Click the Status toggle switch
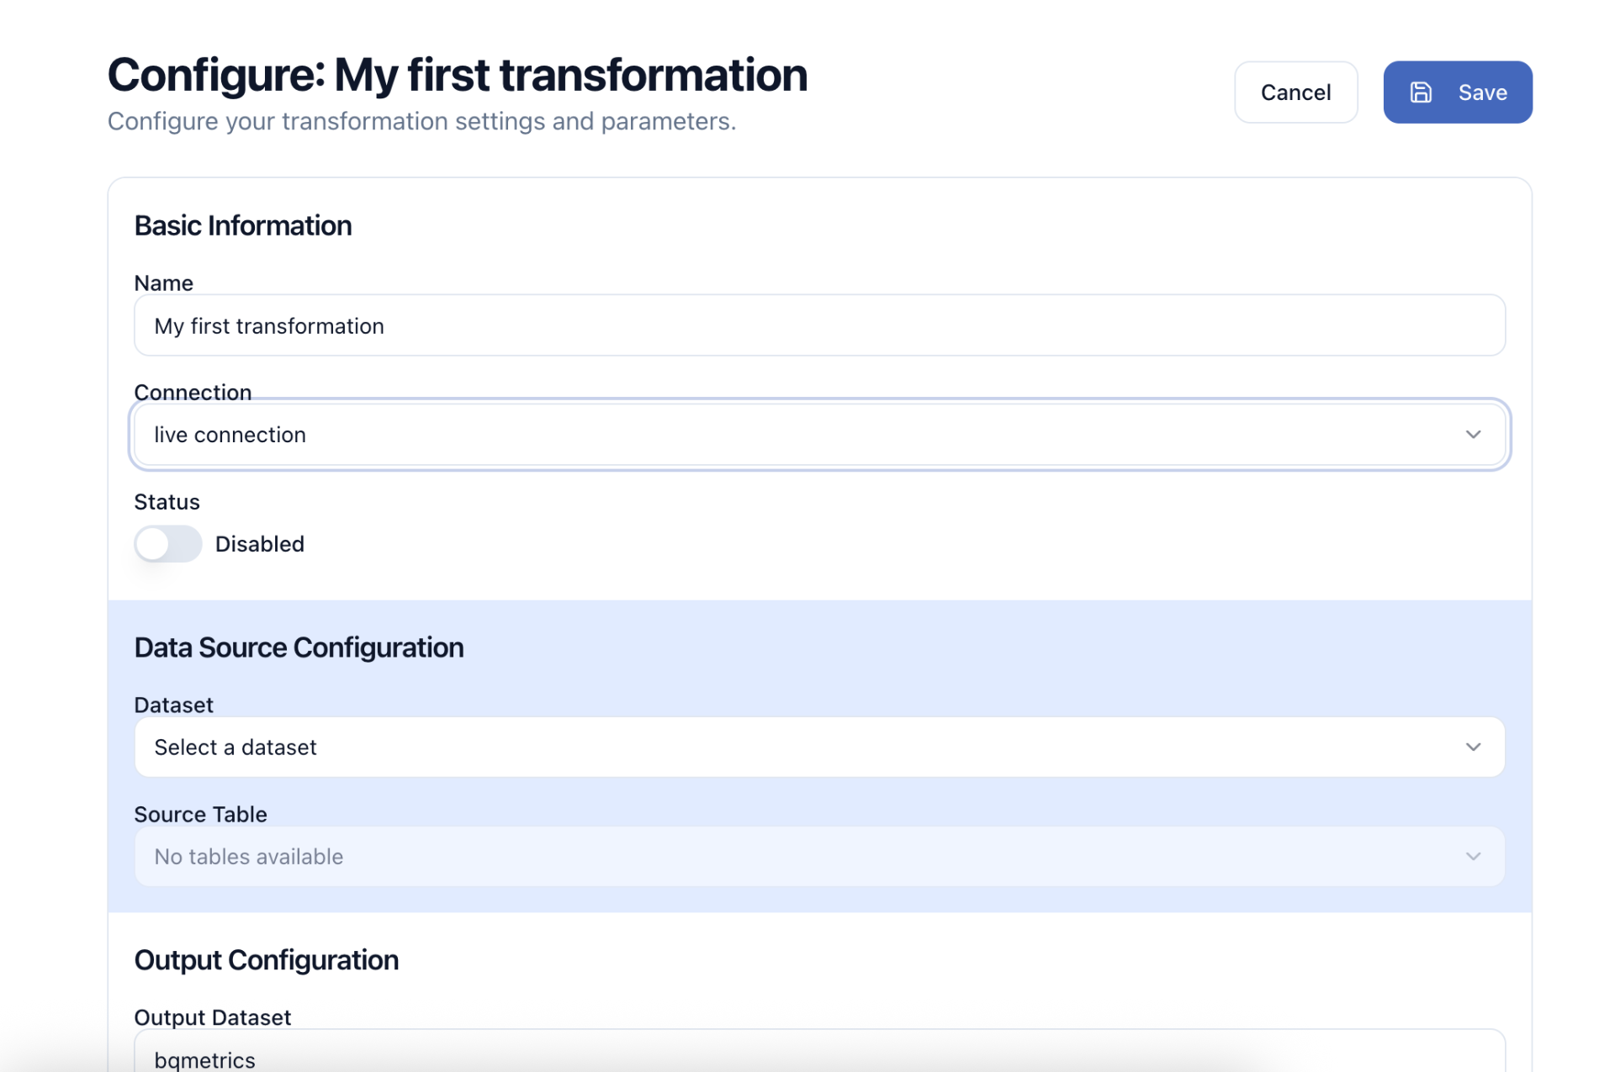This screenshot has height=1072, width=1615. point(167,544)
